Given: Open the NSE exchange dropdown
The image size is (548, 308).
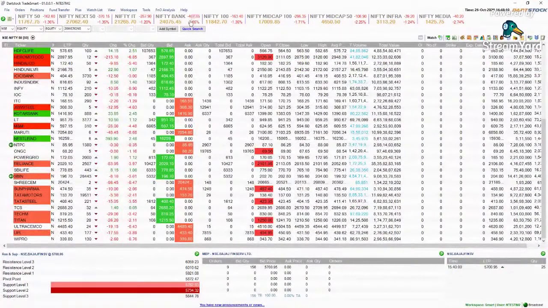Looking at the screenshot, I should [x=7, y=29].
